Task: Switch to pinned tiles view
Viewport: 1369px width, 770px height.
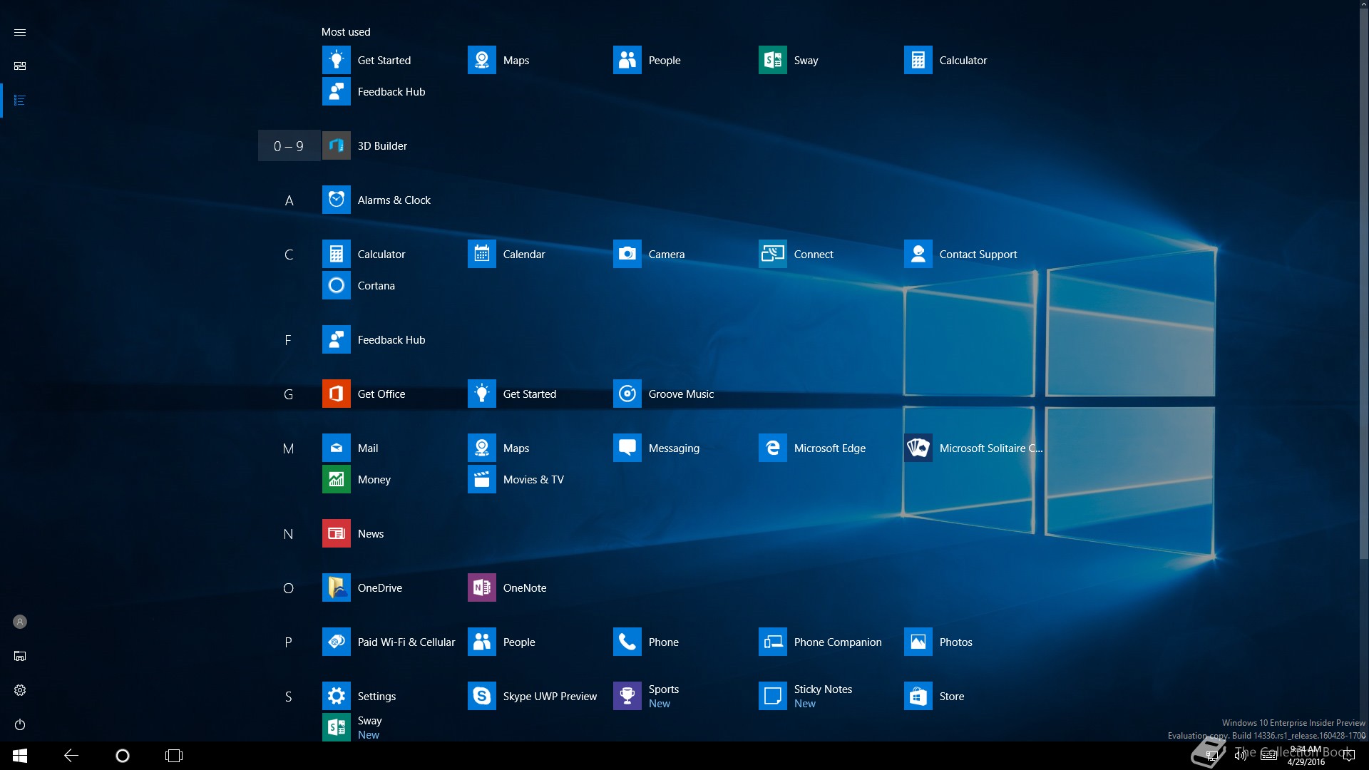Action: (x=20, y=66)
